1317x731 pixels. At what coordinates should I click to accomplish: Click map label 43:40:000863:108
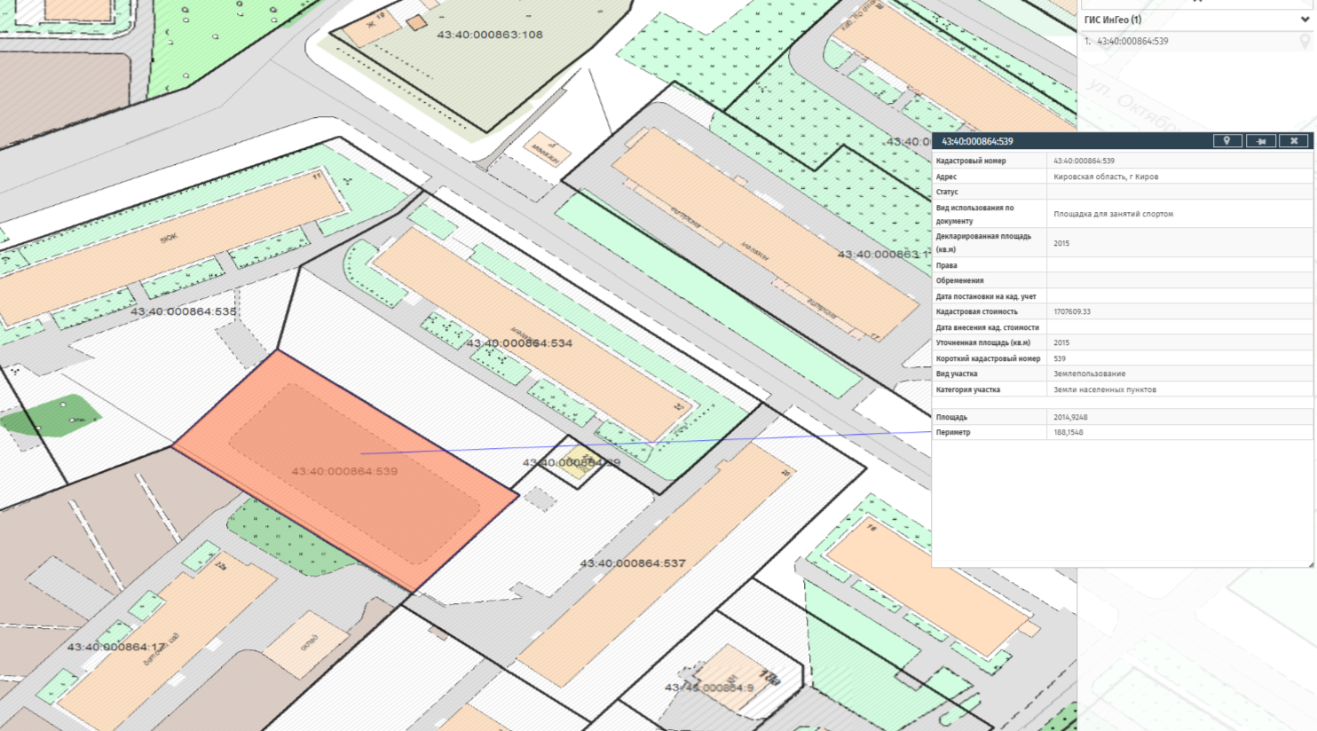tap(490, 35)
